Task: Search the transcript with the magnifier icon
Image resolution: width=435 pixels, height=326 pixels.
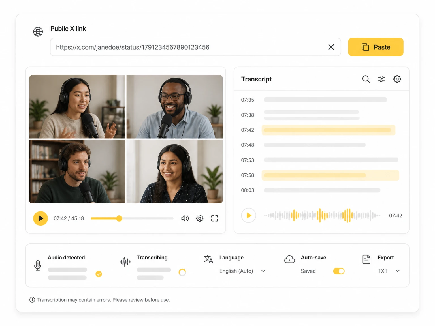Action: click(366, 79)
